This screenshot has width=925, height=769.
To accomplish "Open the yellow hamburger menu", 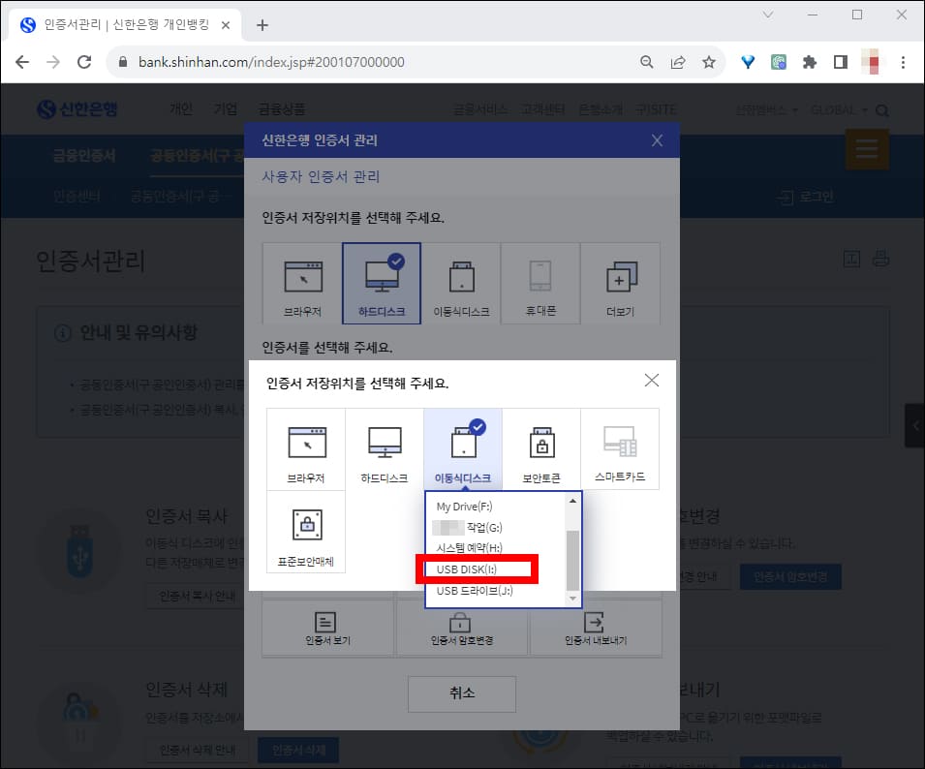I will tap(867, 149).
